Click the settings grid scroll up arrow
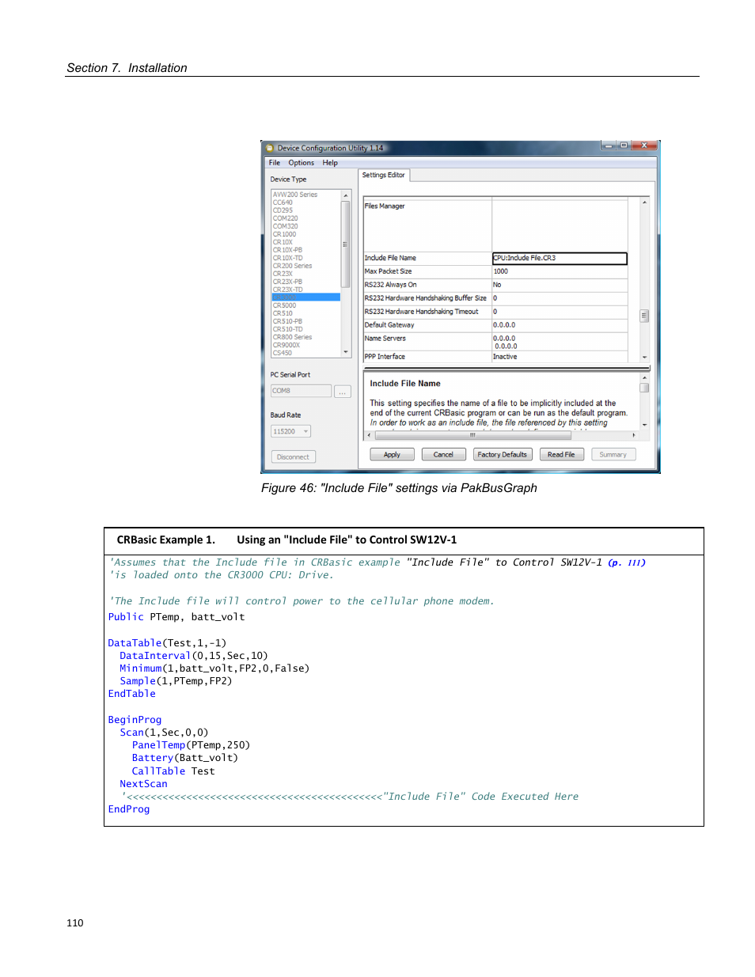This screenshot has width=755, height=977. point(644,203)
